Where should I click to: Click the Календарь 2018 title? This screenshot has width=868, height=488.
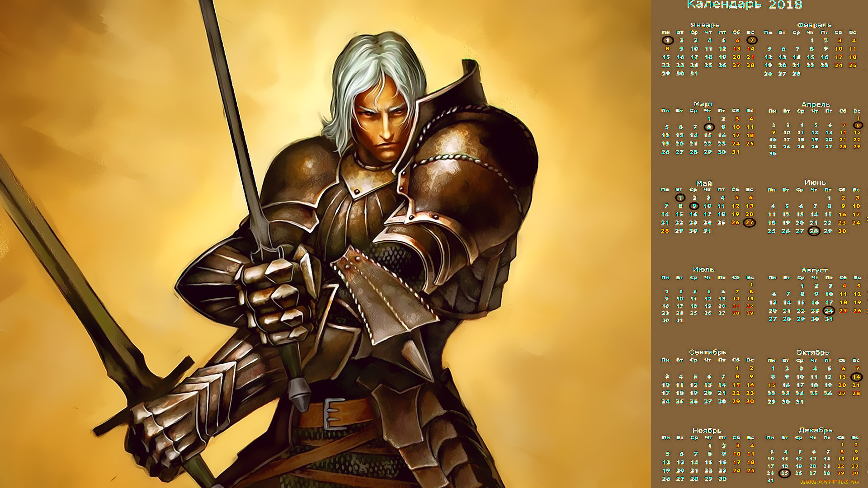[744, 5]
